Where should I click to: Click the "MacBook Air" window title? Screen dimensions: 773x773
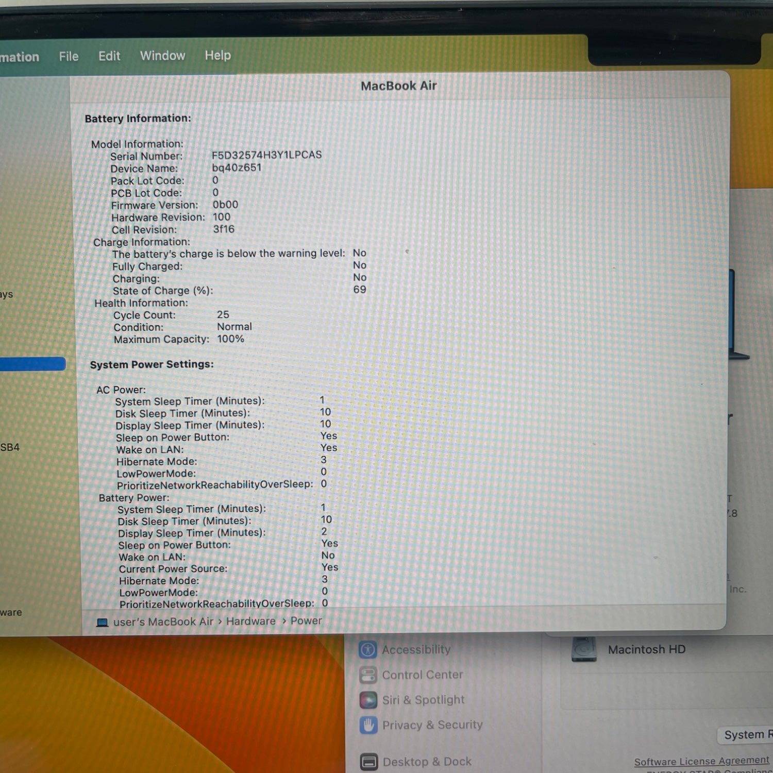pyautogui.click(x=398, y=86)
